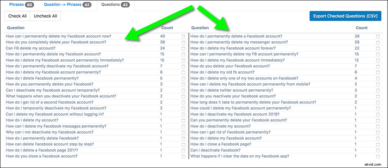Click the left Question column header
Viewport: 388px width, 168px height.
pos(15,28)
